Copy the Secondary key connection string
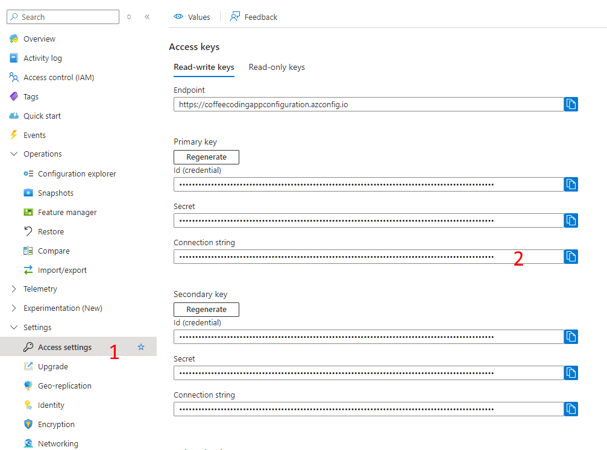 [571, 409]
